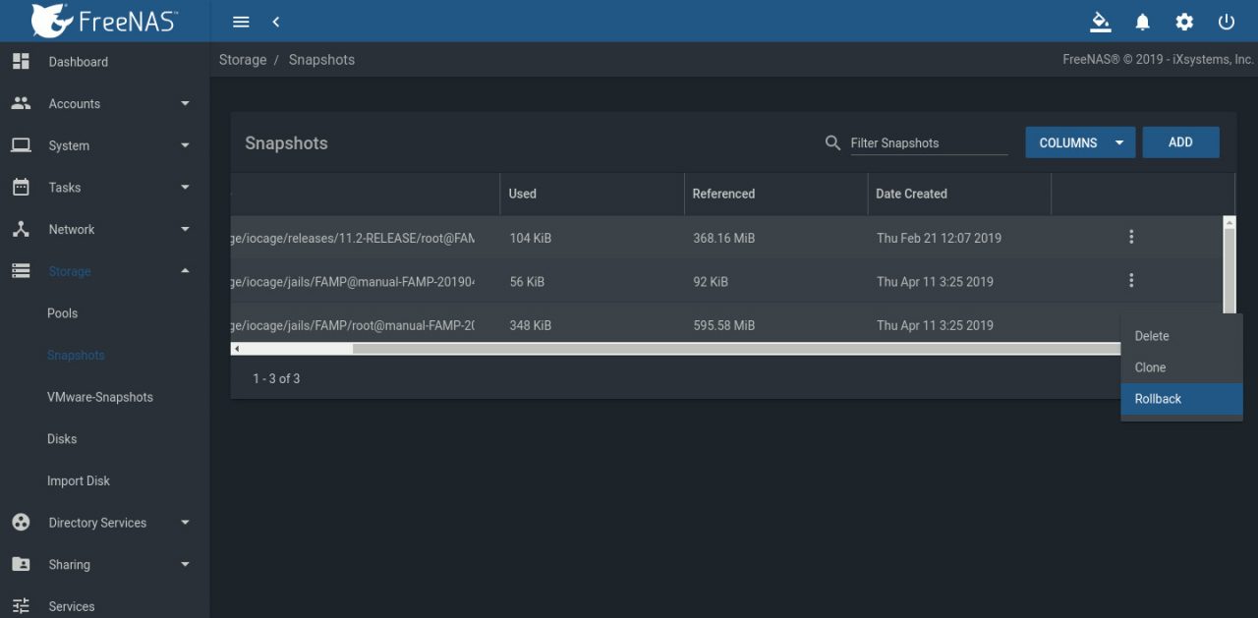Select Delete in the snapshot menu
Viewport: 1258px width, 618px height.
[x=1181, y=336]
